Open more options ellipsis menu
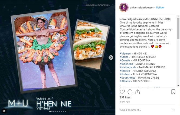The height and width of the screenshot is (115, 180). [x=173, y=110]
